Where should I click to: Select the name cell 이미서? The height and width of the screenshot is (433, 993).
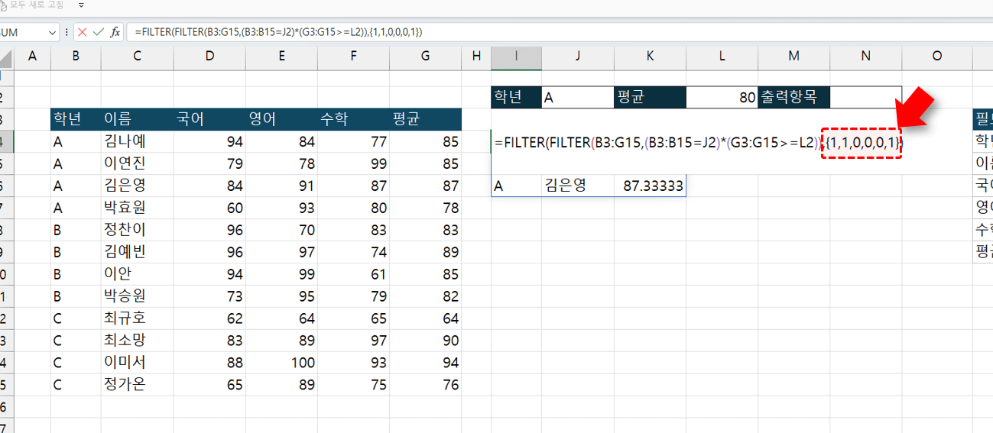137,363
